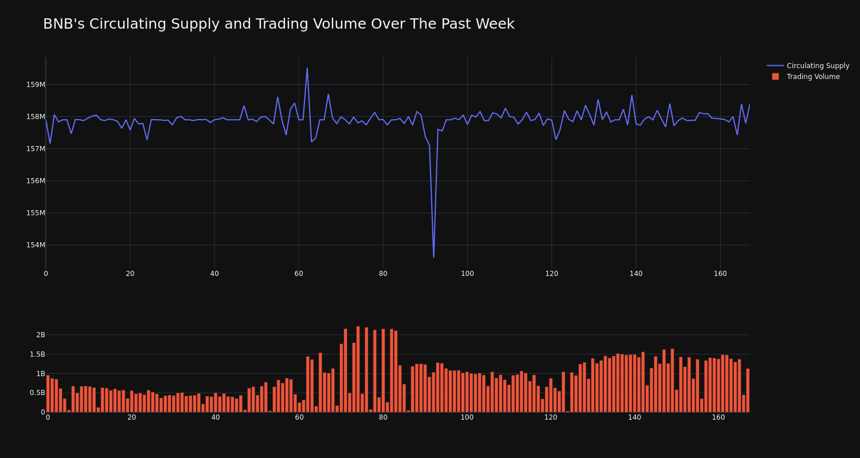Click the 159M y-axis label

click(36, 85)
